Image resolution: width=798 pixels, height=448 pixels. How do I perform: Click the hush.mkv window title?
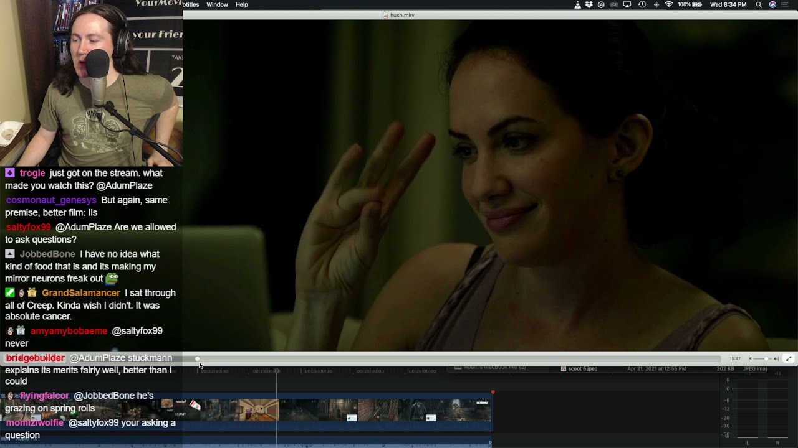(402, 15)
